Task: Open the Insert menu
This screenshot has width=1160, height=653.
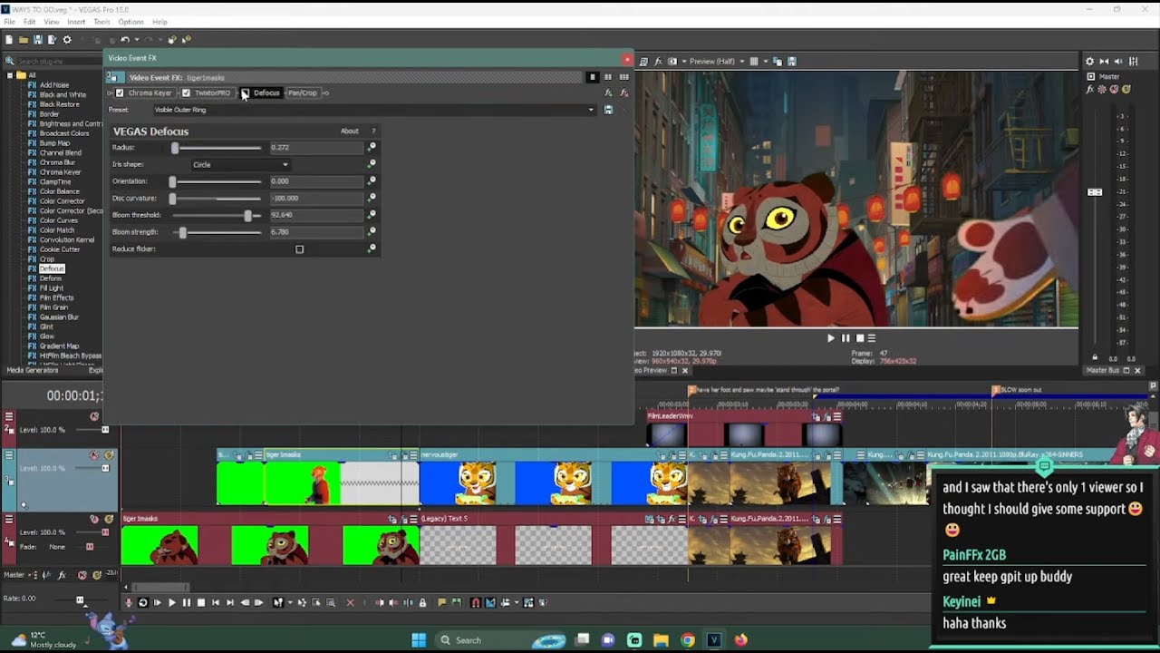Action: pyautogui.click(x=76, y=22)
